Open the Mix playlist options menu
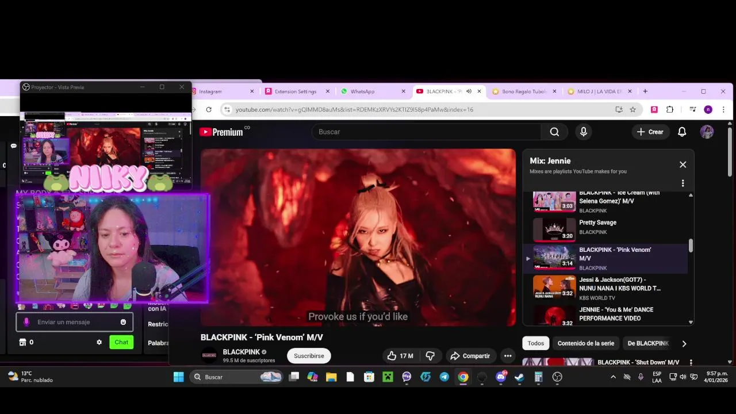736x414 pixels. 683,183
